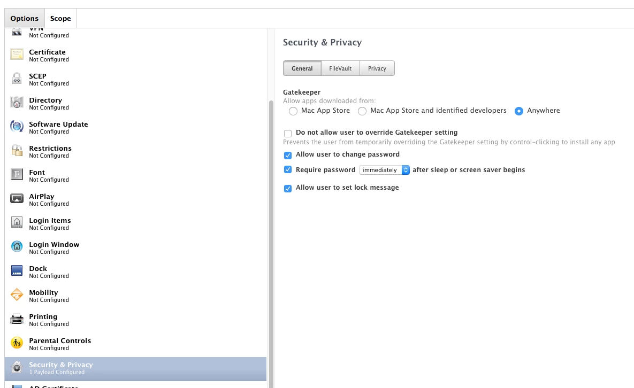The image size is (634, 388).
Task: Click the Security & Privacy safe icon
Action: click(17, 367)
